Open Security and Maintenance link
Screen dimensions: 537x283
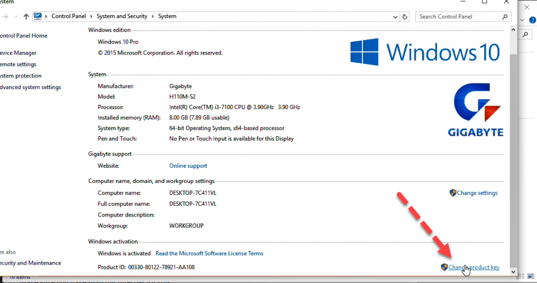tap(30, 263)
